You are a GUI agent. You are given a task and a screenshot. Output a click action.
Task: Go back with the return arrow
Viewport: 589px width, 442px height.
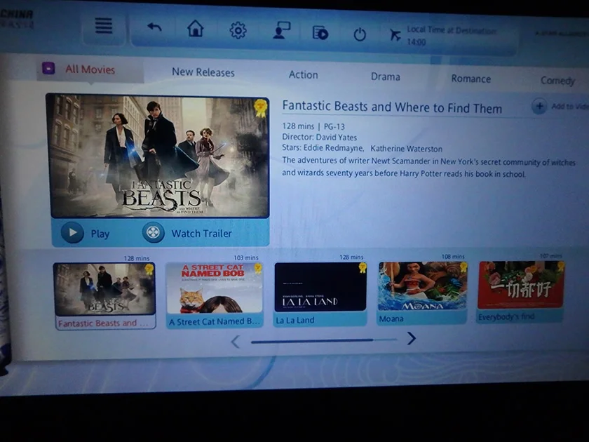[x=154, y=27]
